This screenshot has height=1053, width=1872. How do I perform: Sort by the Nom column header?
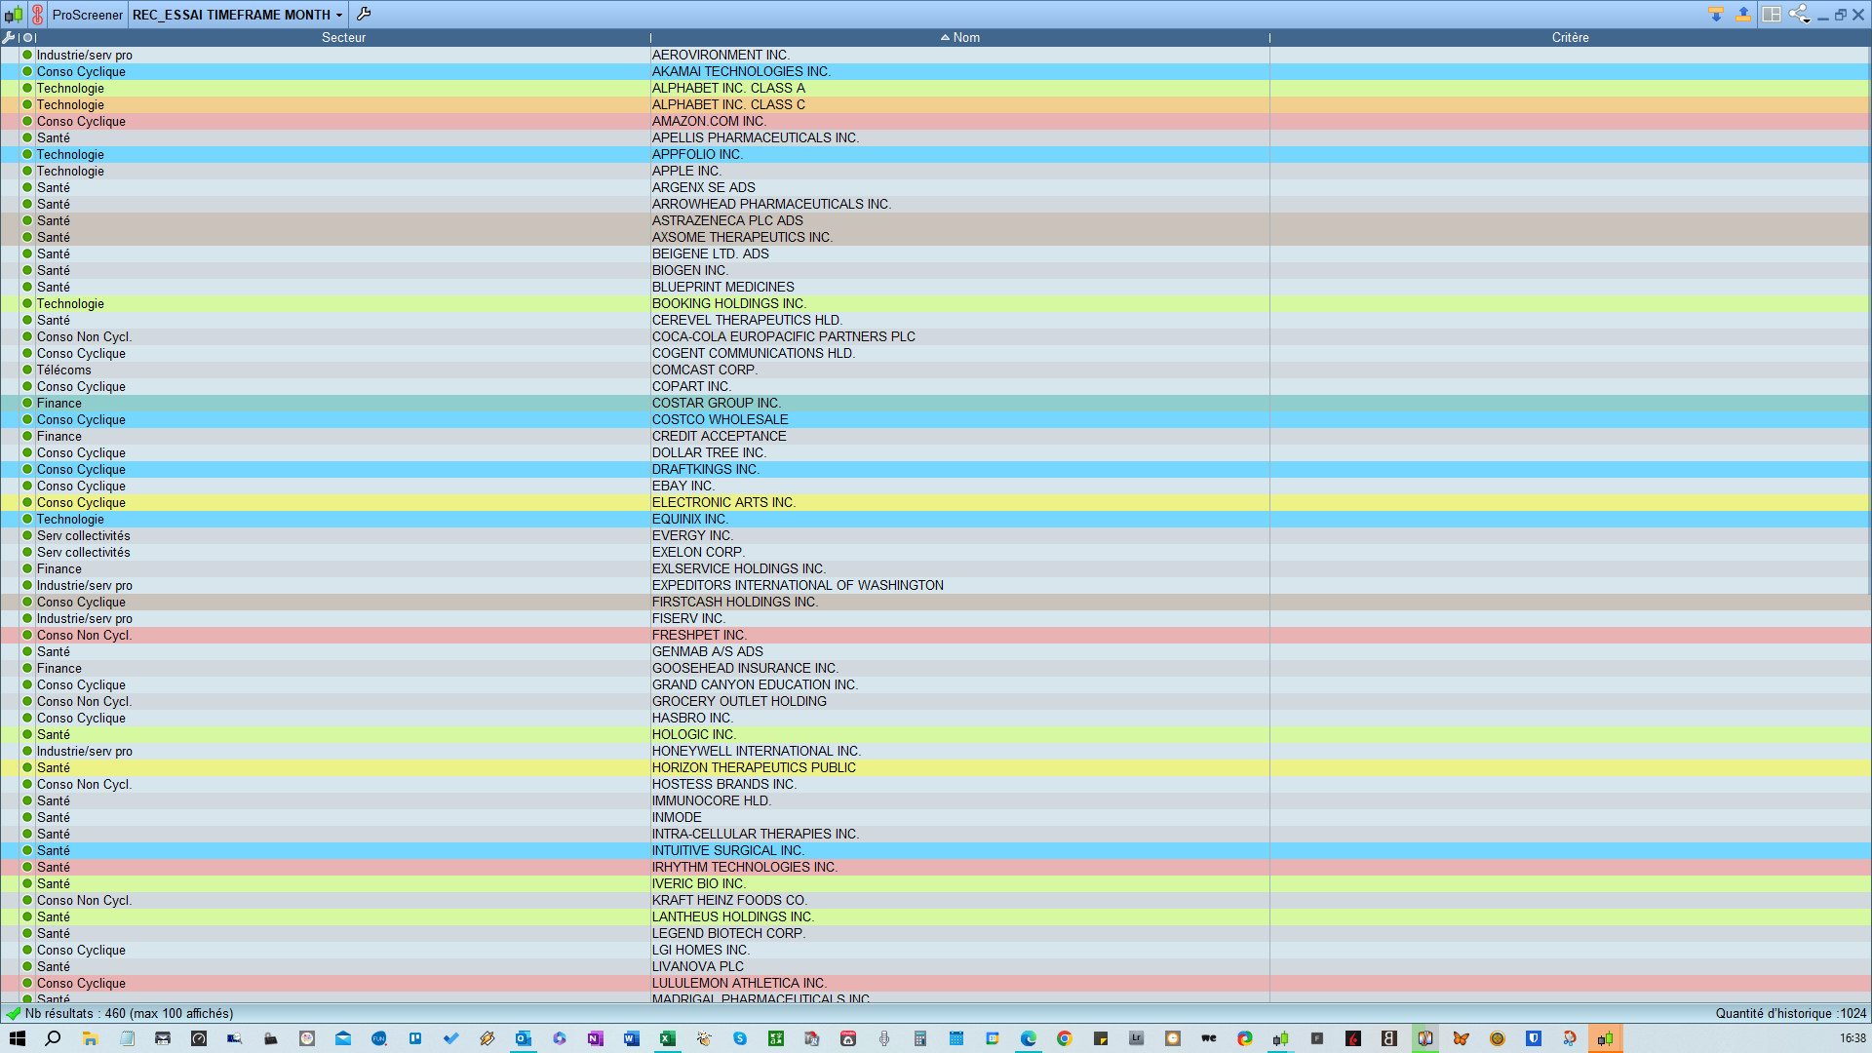point(965,37)
